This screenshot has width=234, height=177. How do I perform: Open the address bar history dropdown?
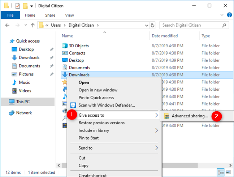(147, 25)
